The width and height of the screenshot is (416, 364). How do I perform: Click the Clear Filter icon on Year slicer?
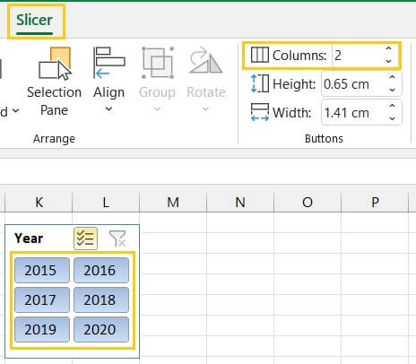tap(117, 238)
